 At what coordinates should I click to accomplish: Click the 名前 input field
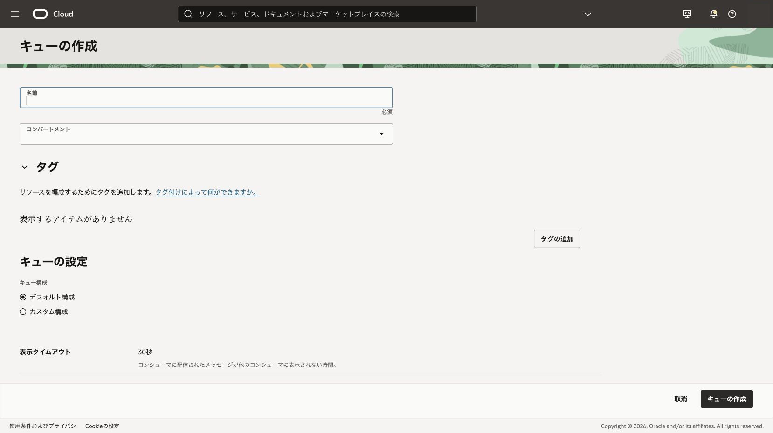pyautogui.click(x=206, y=98)
